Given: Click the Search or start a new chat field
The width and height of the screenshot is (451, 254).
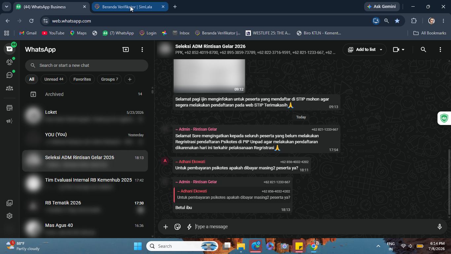Looking at the screenshot, I should (x=87, y=65).
